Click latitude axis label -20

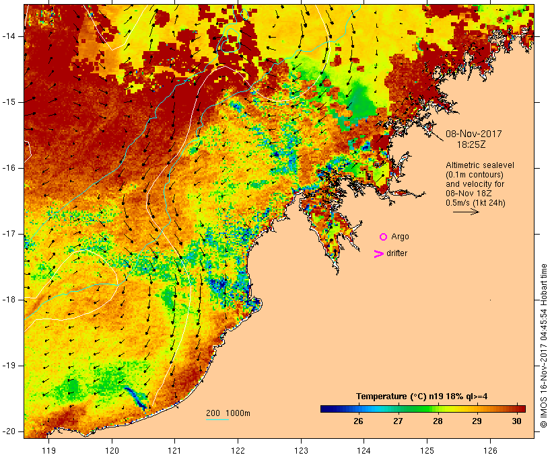coord(9,431)
